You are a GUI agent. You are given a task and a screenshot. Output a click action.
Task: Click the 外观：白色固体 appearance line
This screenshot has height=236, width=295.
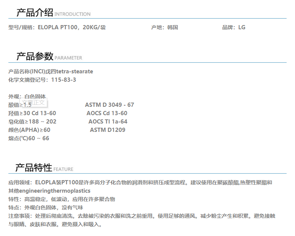27,97
